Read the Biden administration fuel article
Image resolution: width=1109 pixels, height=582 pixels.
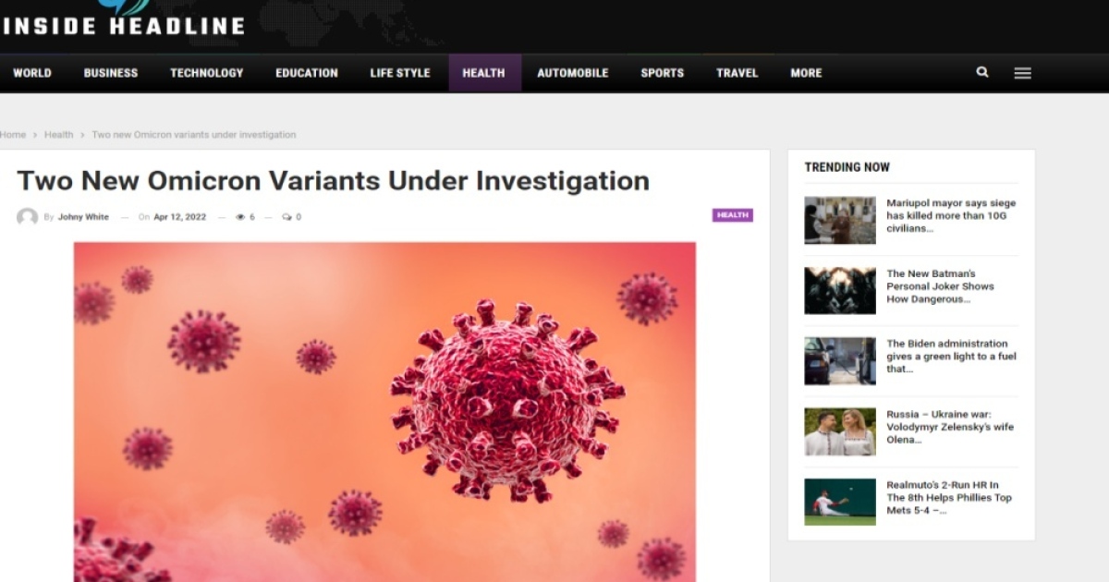point(951,356)
